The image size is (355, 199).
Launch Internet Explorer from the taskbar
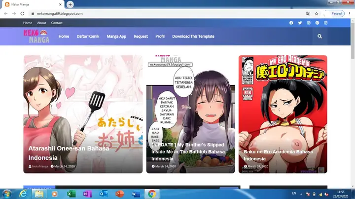[x=23, y=194]
